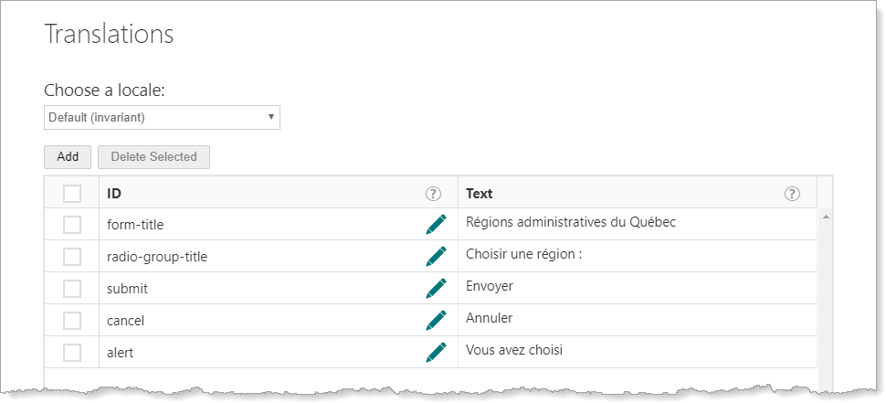Click the edit pencil for form-title

tap(436, 224)
